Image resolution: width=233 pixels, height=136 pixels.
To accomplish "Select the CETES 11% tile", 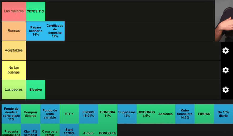I will pyautogui.click(x=36, y=12).
